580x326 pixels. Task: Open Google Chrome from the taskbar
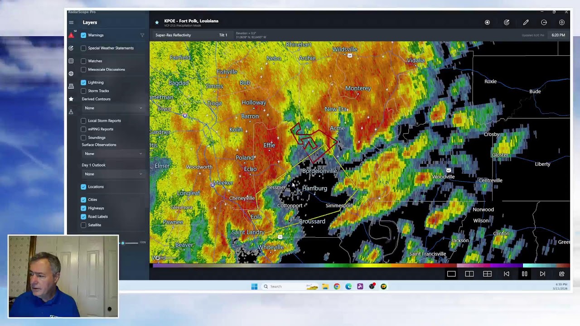337,286
